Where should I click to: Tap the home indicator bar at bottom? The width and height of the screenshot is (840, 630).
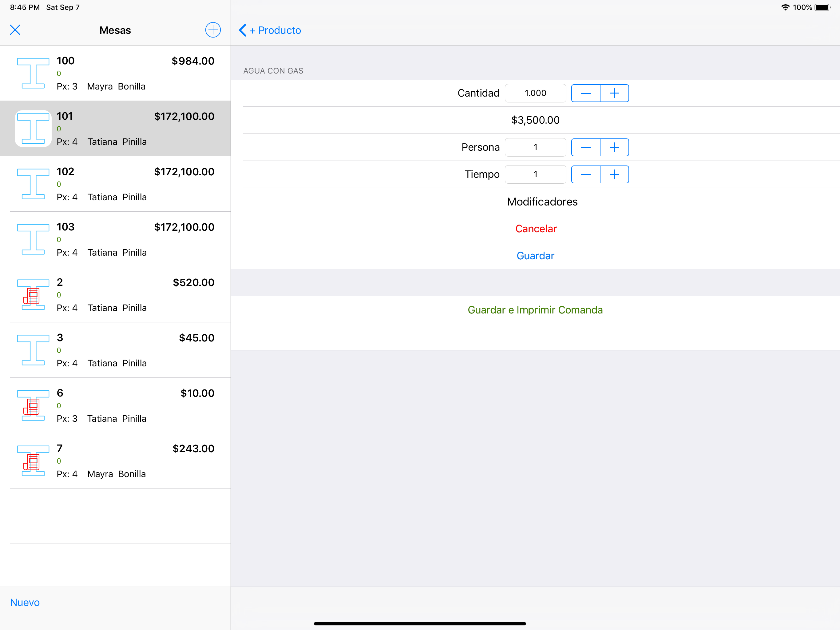pyautogui.click(x=420, y=624)
